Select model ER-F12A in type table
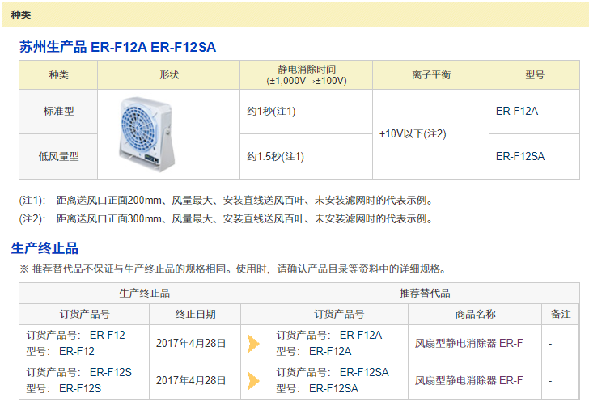 pos(517,111)
